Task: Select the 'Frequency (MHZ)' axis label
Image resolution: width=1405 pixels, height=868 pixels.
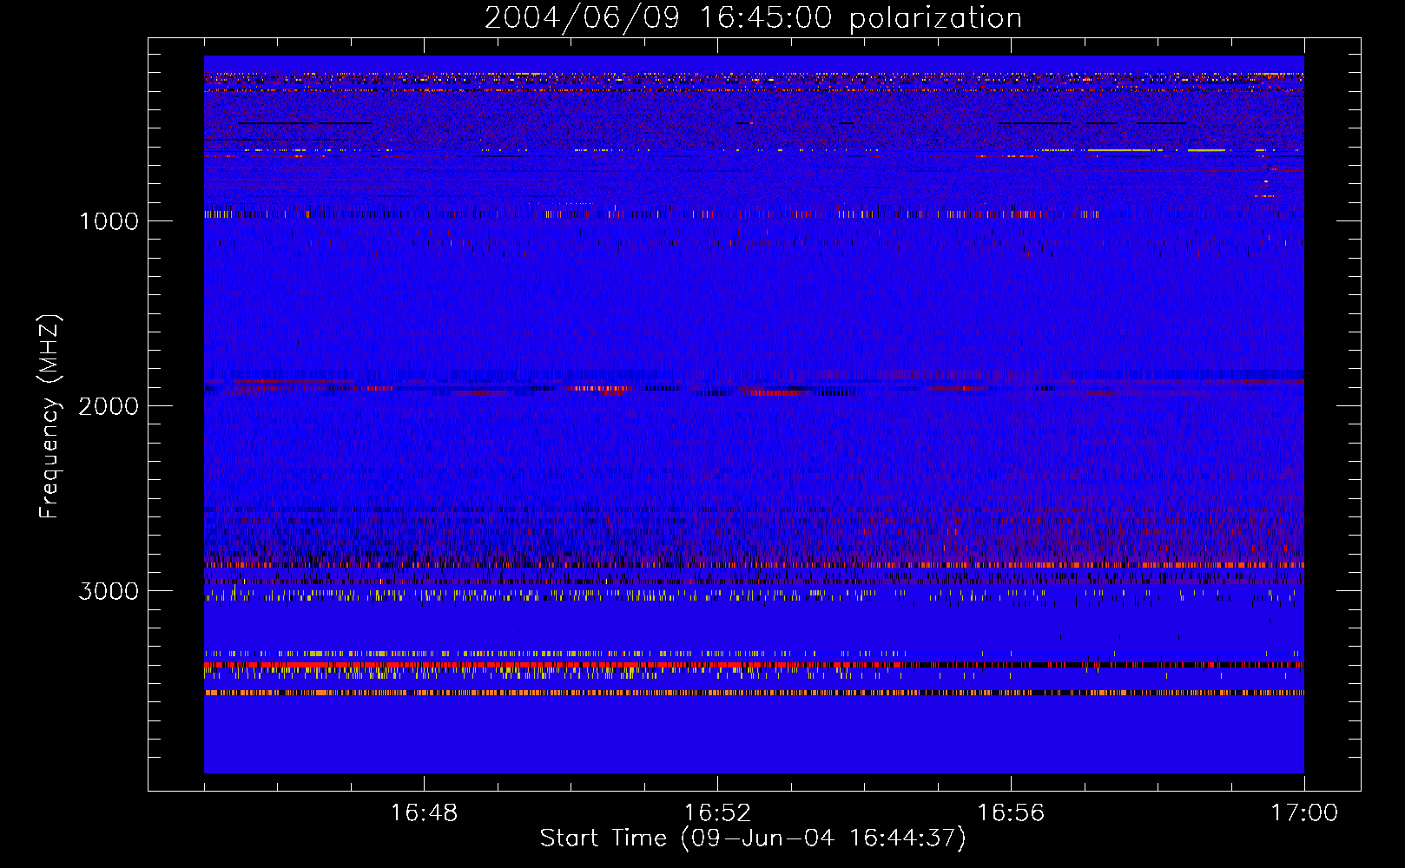Action: coord(50,417)
